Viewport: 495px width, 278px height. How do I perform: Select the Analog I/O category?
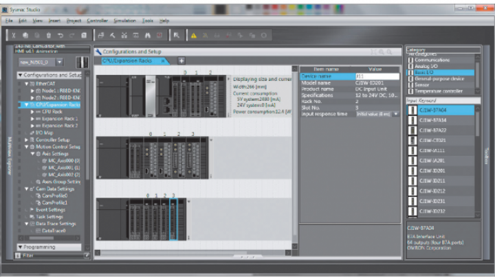[x=441, y=66]
